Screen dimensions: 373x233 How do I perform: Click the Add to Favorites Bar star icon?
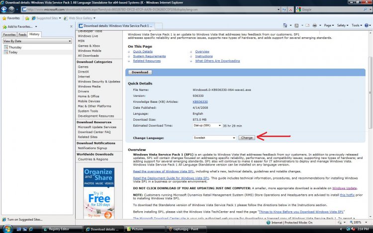coord(27,18)
